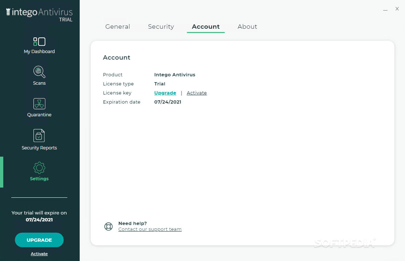Close the Intego Antivirus window

tap(397, 9)
